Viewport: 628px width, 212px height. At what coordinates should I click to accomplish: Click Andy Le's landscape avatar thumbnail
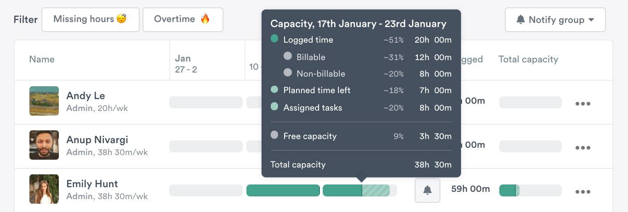click(x=44, y=101)
